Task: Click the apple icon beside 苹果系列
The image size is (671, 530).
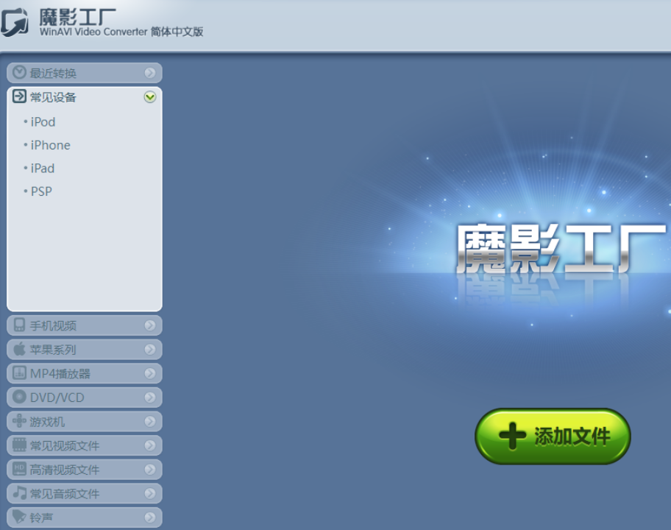Action: click(19, 348)
